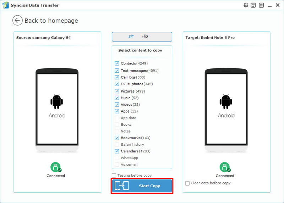284x203 pixels.
Task: Click Back to homepage link
Action: (x=51, y=21)
